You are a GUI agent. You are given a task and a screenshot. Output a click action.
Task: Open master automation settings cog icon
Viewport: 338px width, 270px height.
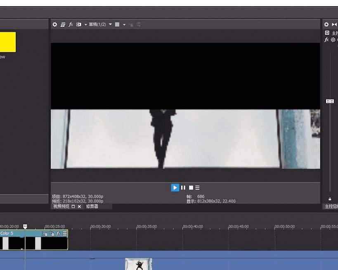pos(333,40)
